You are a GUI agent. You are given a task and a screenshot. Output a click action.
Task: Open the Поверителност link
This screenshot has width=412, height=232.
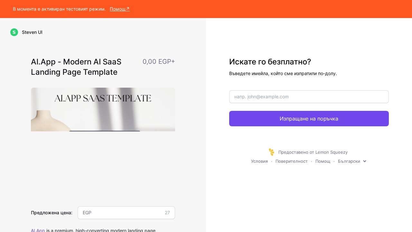point(292,161)
